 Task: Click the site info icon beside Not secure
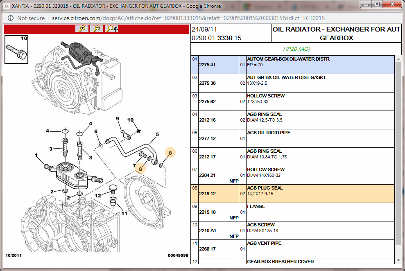point(11,18)
